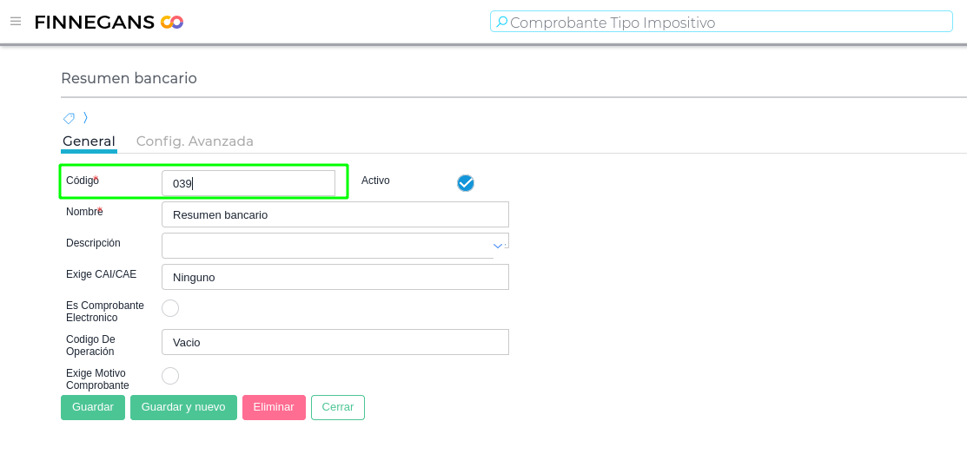
Task: Click into the Nombre input field
Action: [x=334, y=214]
